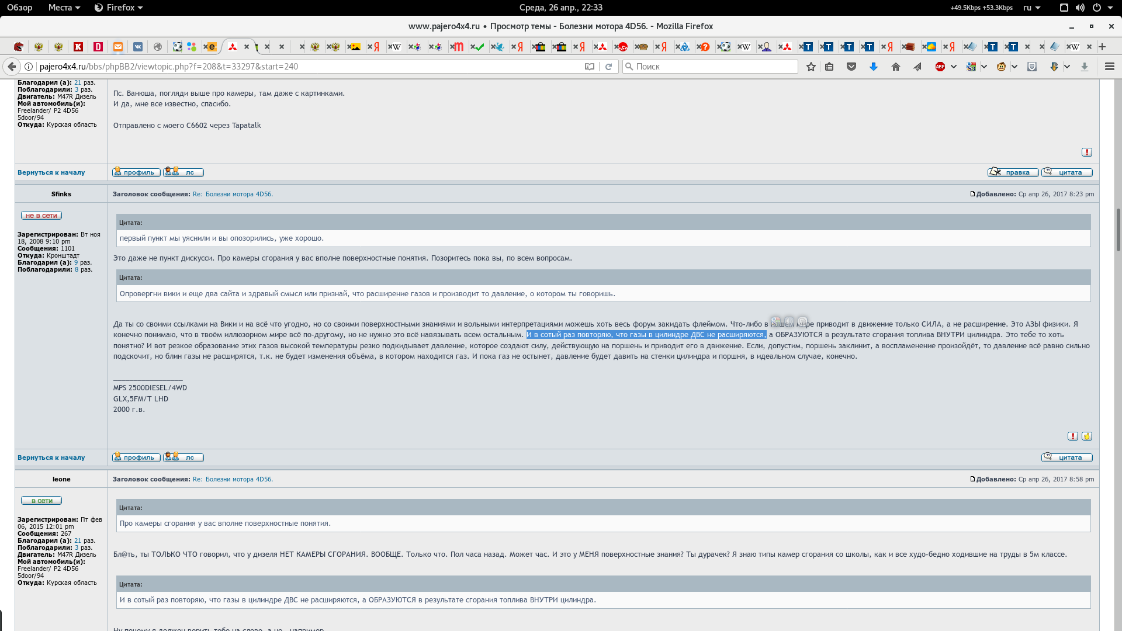
Task: Open the Pocket save icon
Action: point(851,67)
